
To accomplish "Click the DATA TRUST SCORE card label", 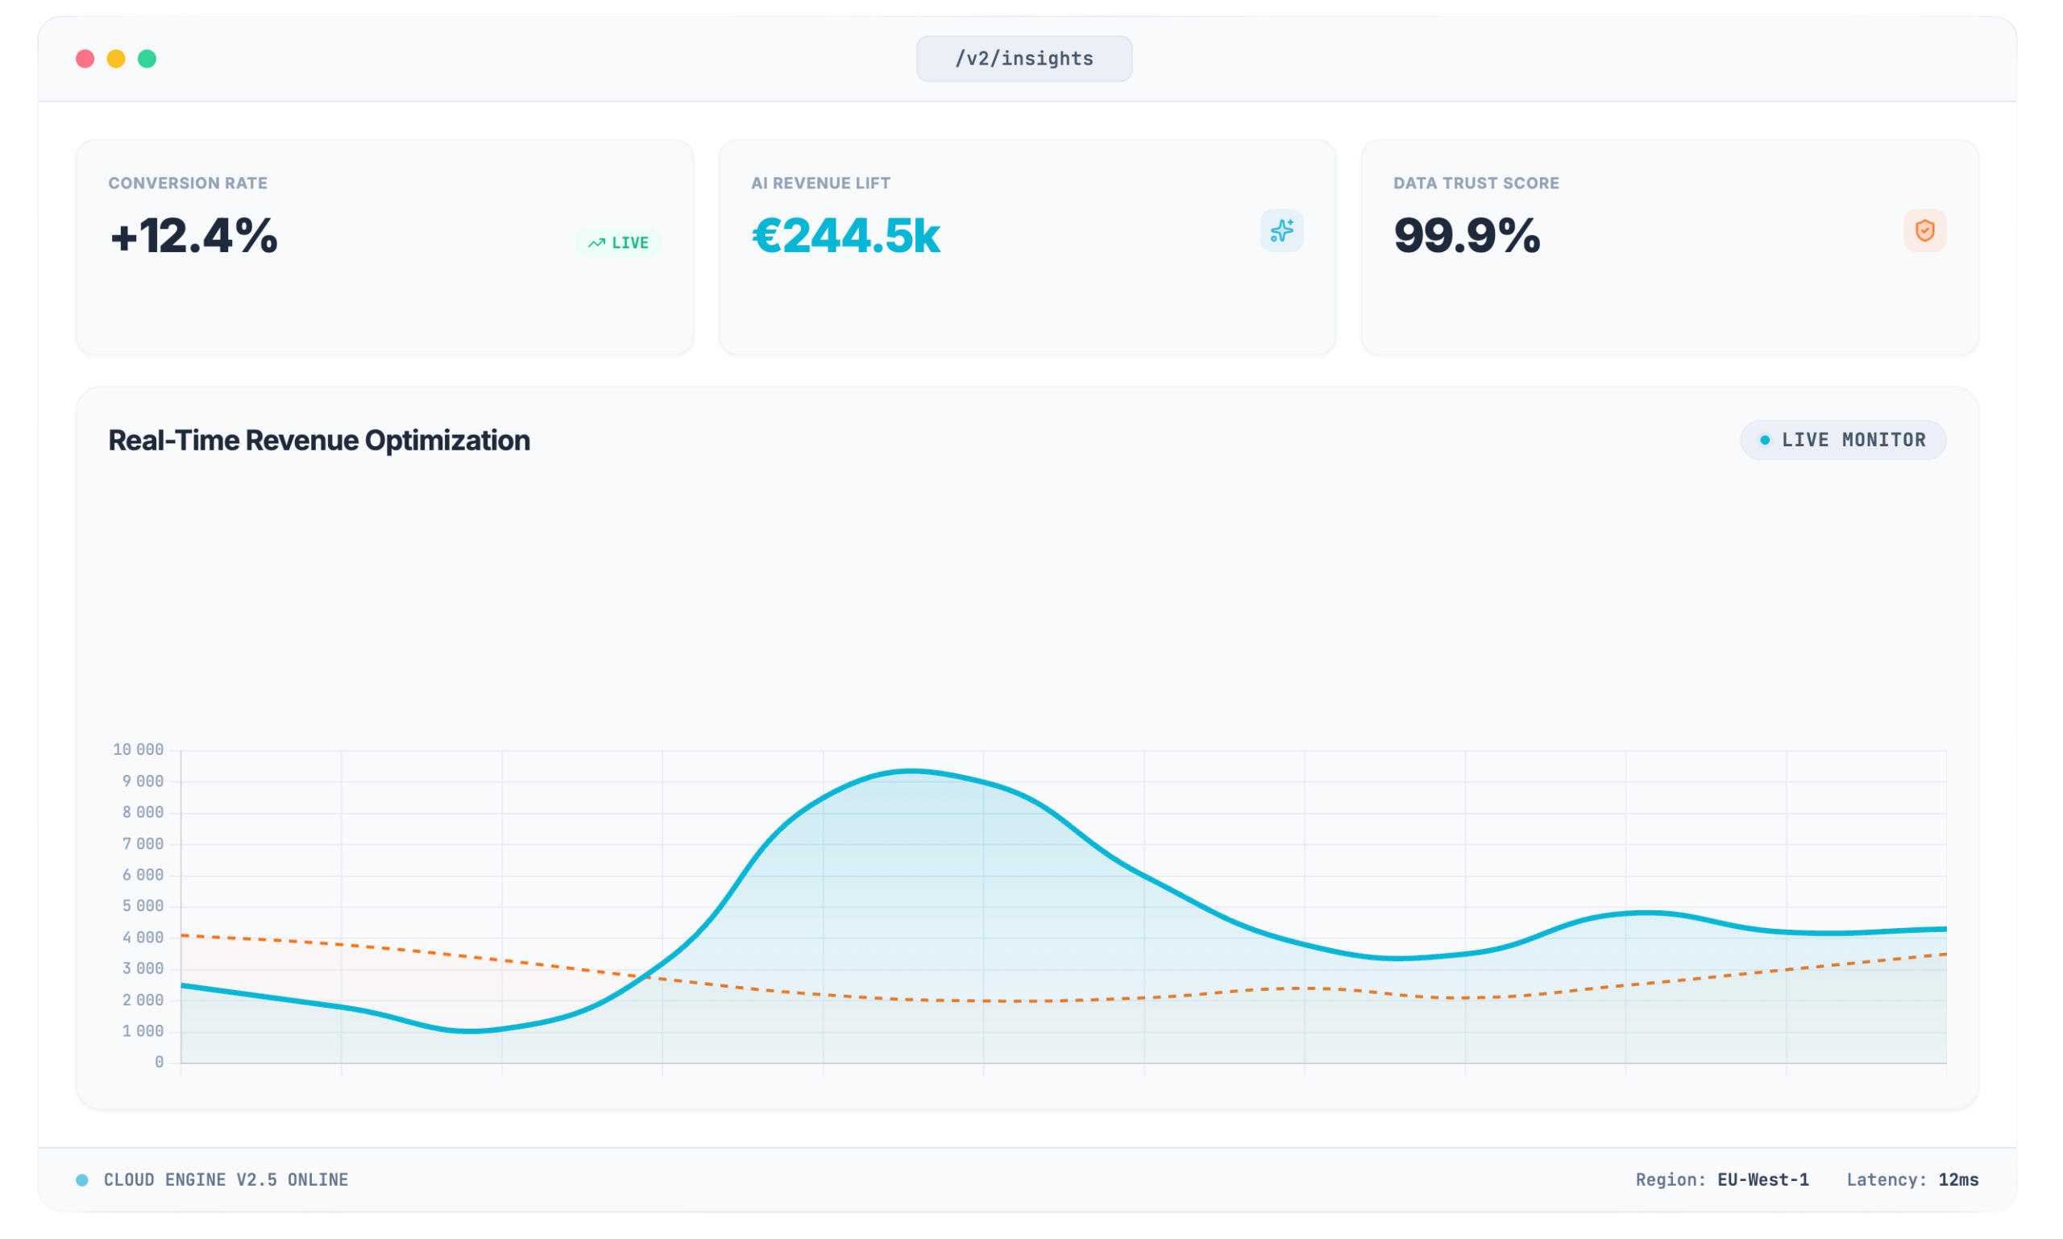I will pos(1476,183).
